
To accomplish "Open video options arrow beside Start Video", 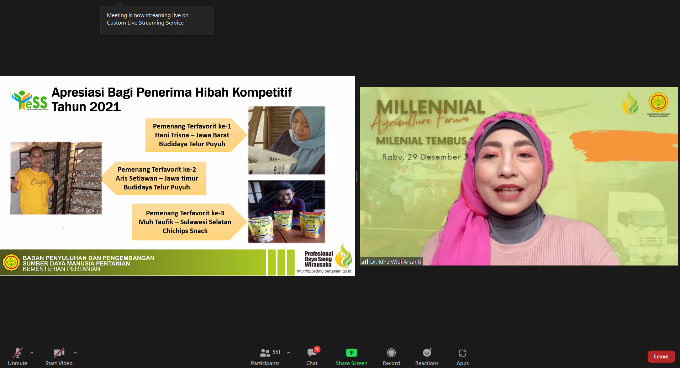I will (x=75, y=353).
